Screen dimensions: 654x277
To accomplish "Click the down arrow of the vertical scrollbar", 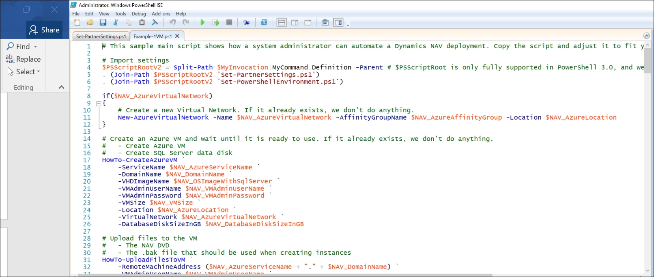I will click(x=647, y=270).
